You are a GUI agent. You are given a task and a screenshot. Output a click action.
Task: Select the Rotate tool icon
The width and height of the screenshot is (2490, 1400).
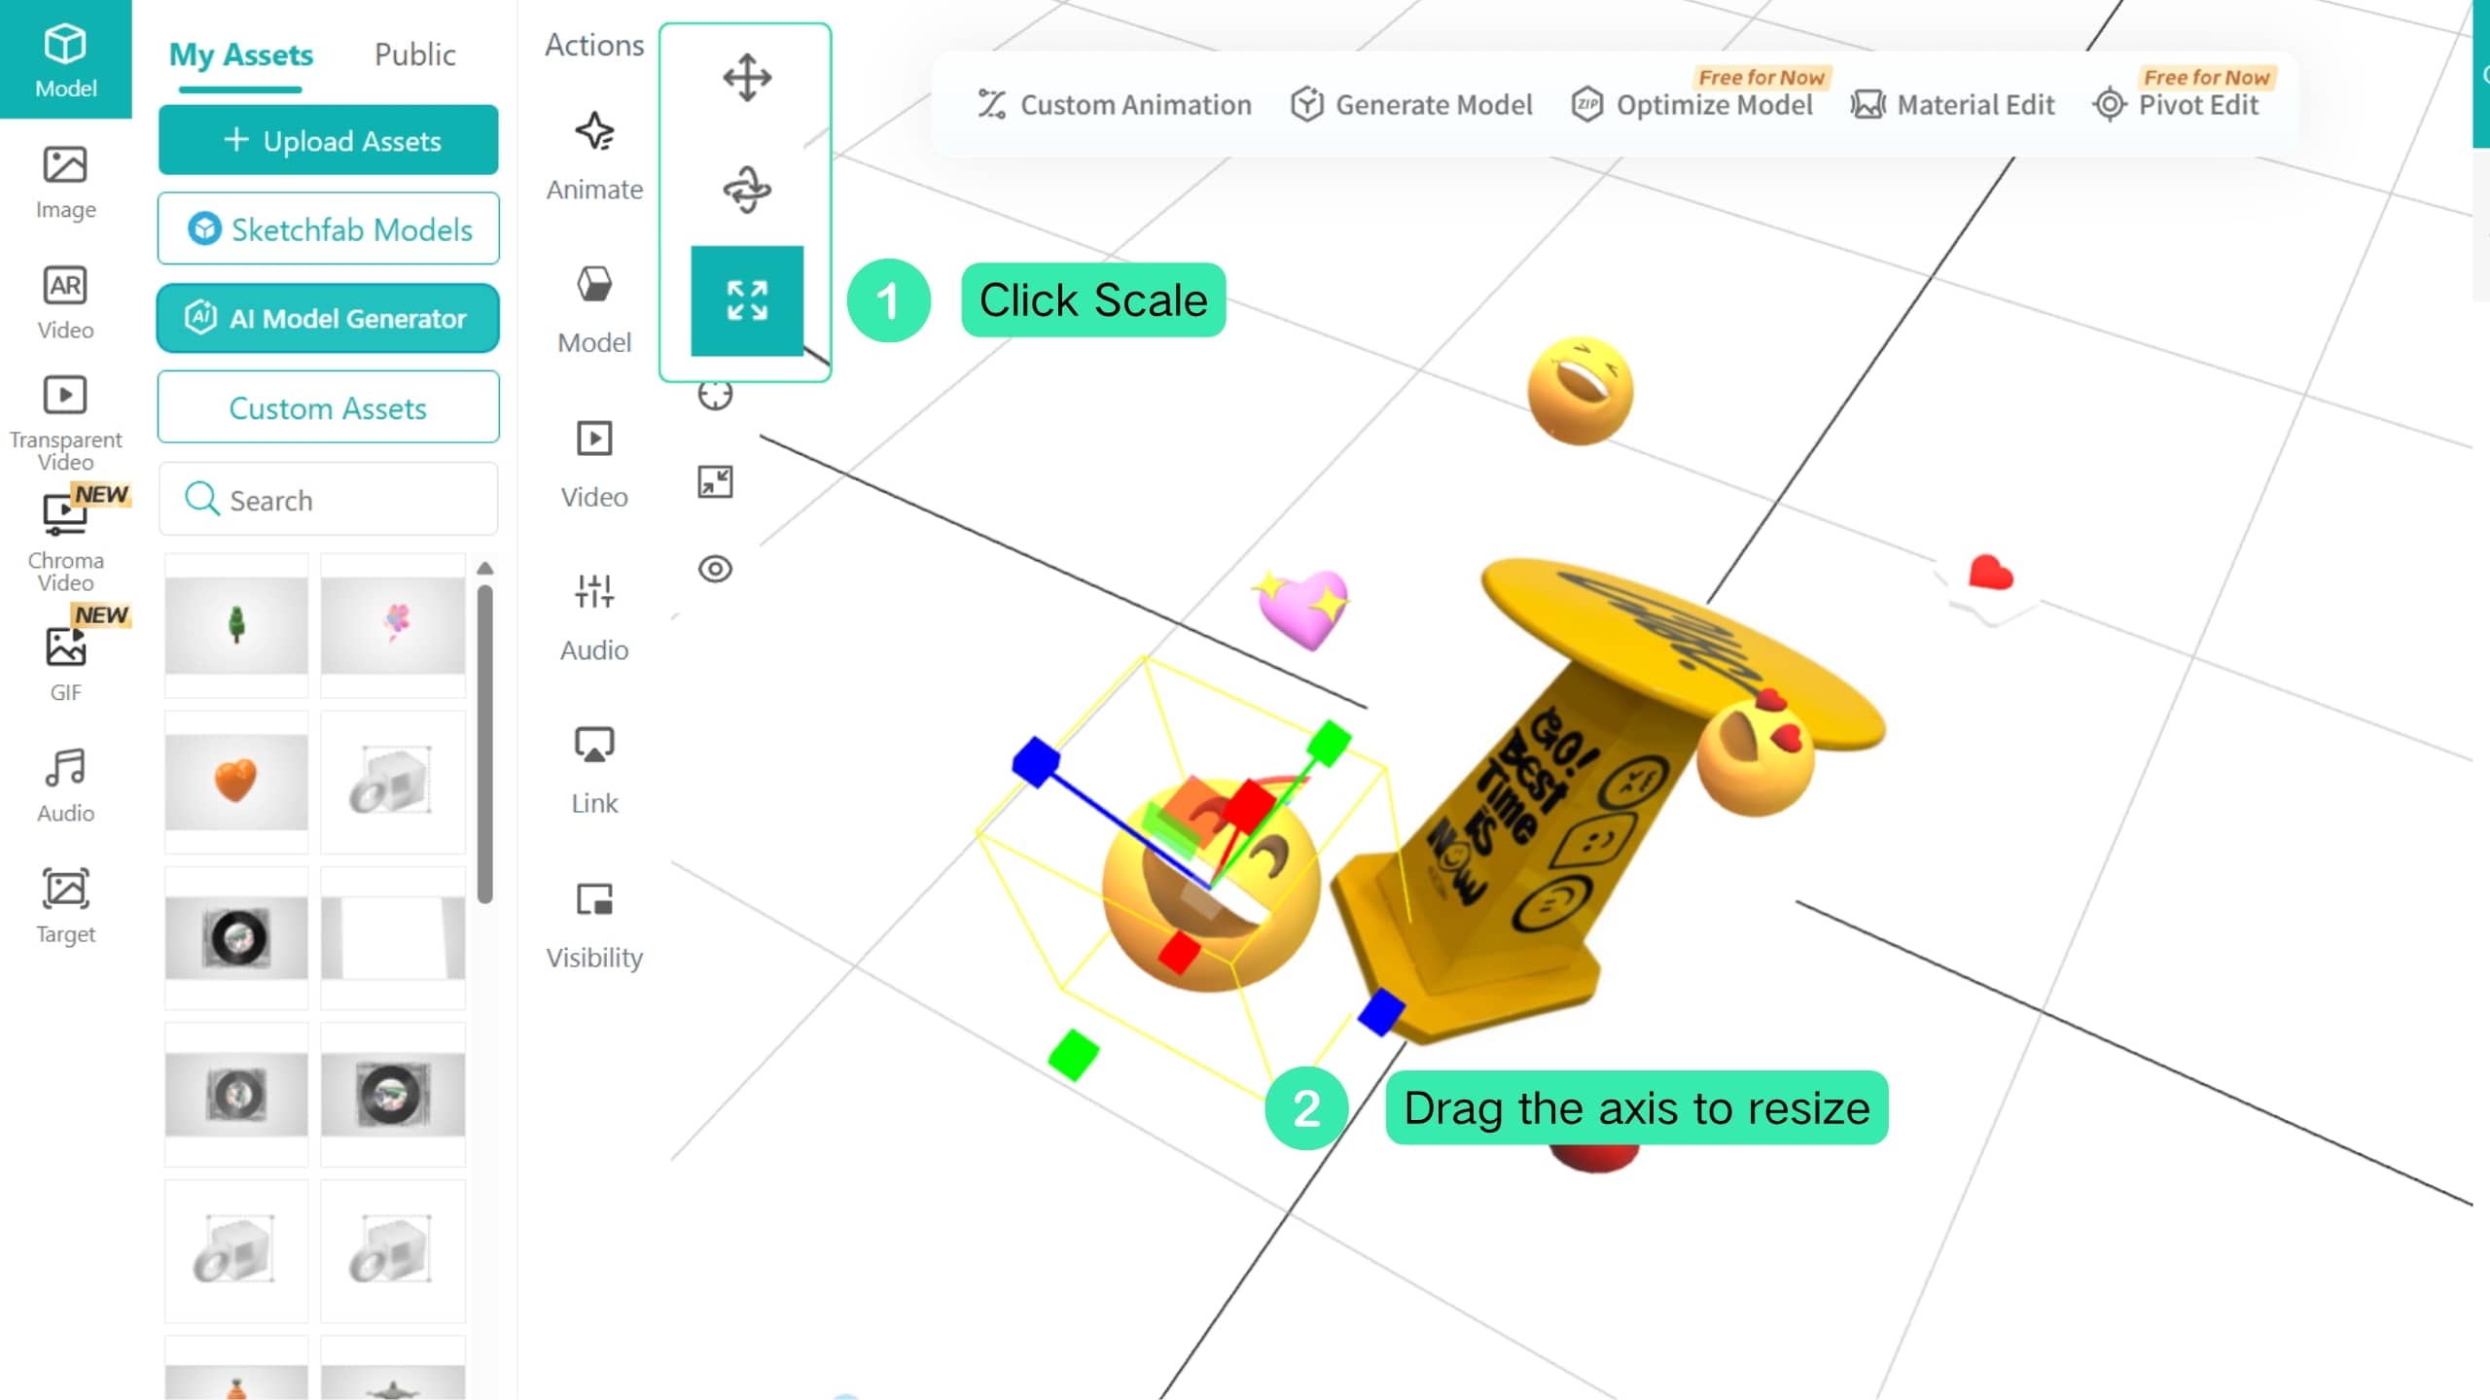(747, 189)
